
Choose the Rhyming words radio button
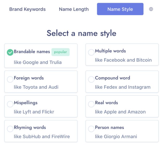[x=10, y=129]
